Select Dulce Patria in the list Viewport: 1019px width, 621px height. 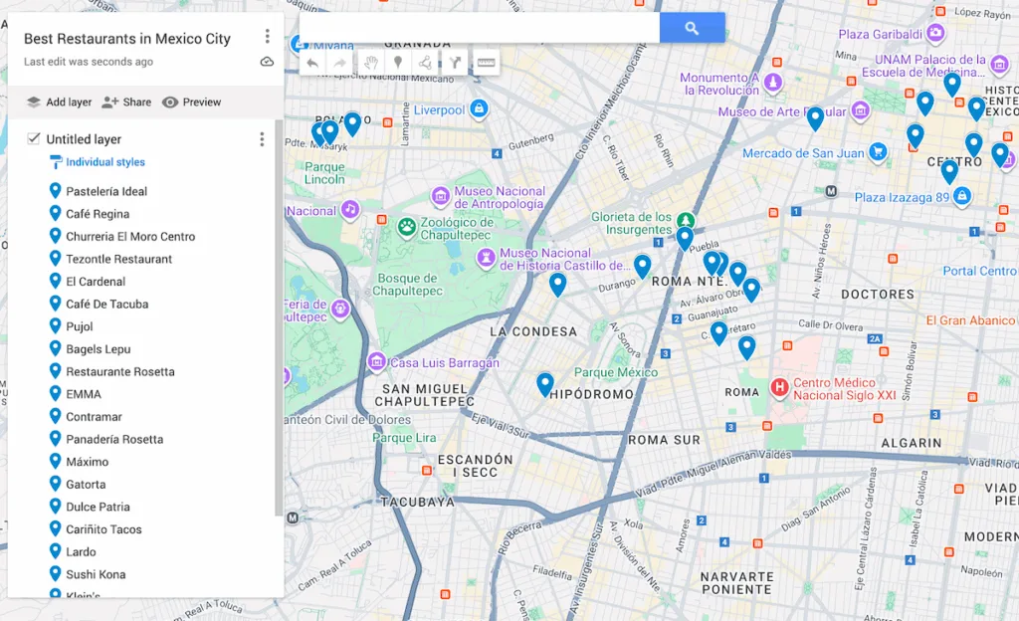[99, 507]
